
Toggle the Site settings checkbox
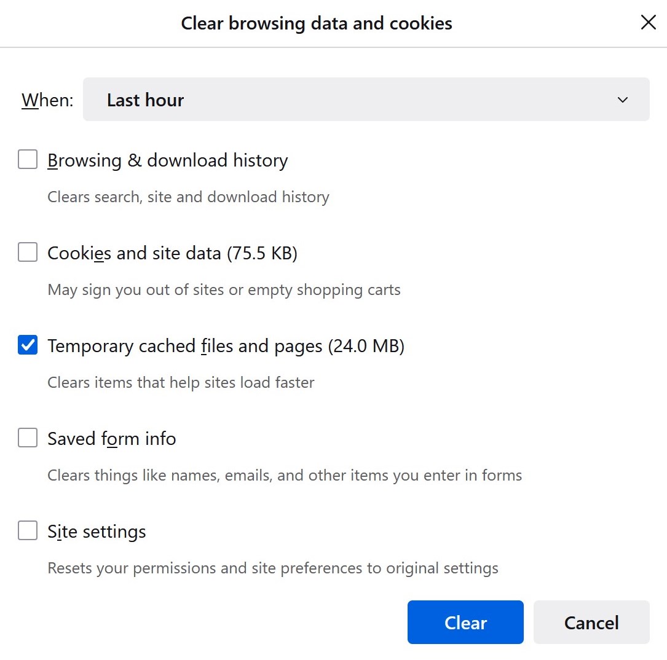coord(28,531)
